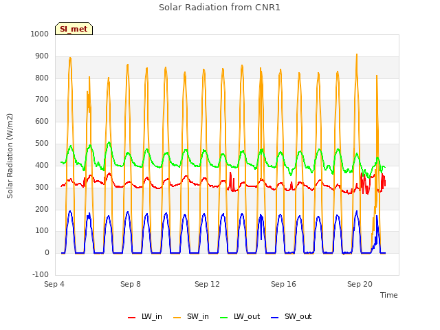This screenshot has height=330, width=440.
Task: Click the 200 y-axis tick label
Action: [x=42, y=209]
